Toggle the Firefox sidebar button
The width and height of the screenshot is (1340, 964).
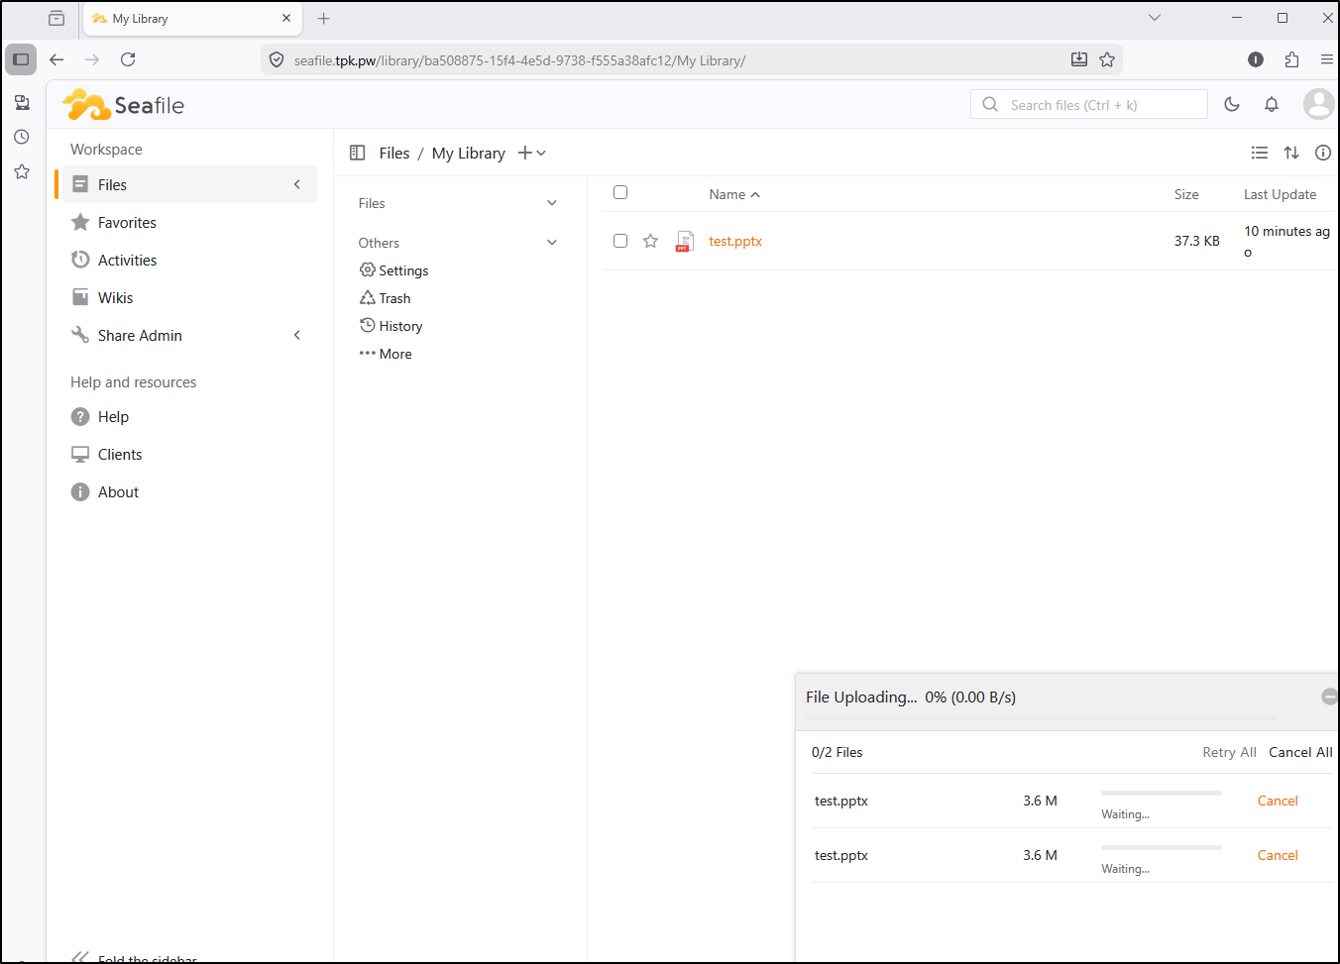[21, 59]
